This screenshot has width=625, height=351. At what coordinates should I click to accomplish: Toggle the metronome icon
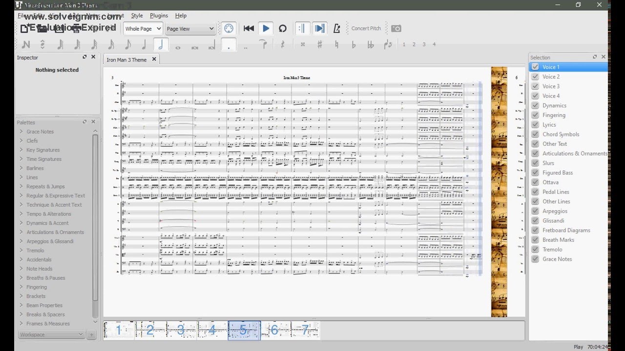coord(336,28)
